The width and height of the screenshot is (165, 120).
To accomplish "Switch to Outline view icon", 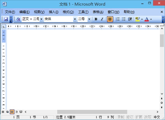I will click(16, 112).
